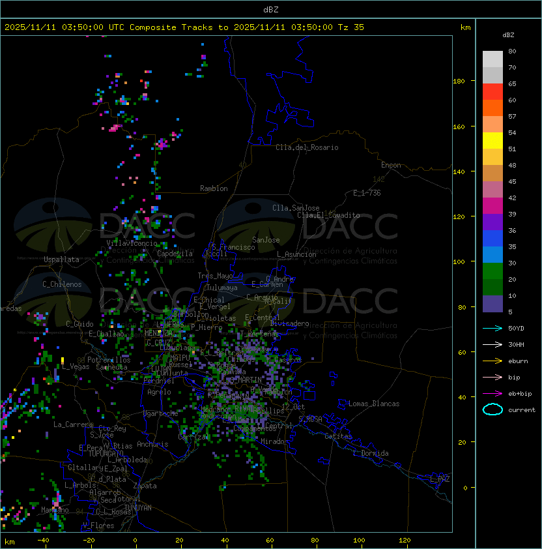Click the '54' value on the dBZ scale
Image resolution: width=542 pixels, height=549 pixels.
click(x=512, y=133)
